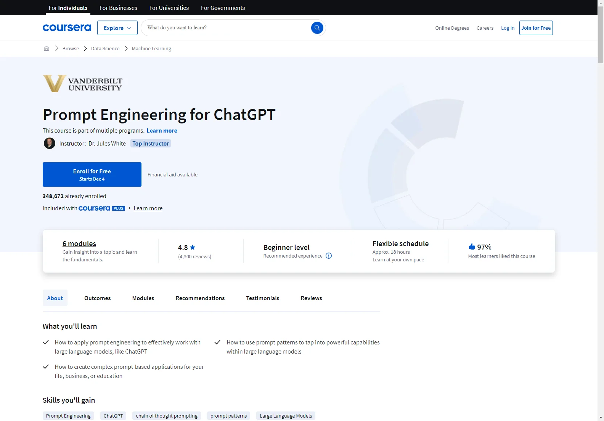The height and width of the screenshot is (421, 604).
Task: Go to home via breadcrumb house icon
Action: click(47, 48)
